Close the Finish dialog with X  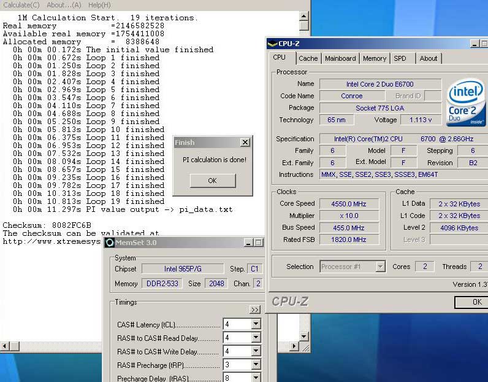(x=245, y=142)
